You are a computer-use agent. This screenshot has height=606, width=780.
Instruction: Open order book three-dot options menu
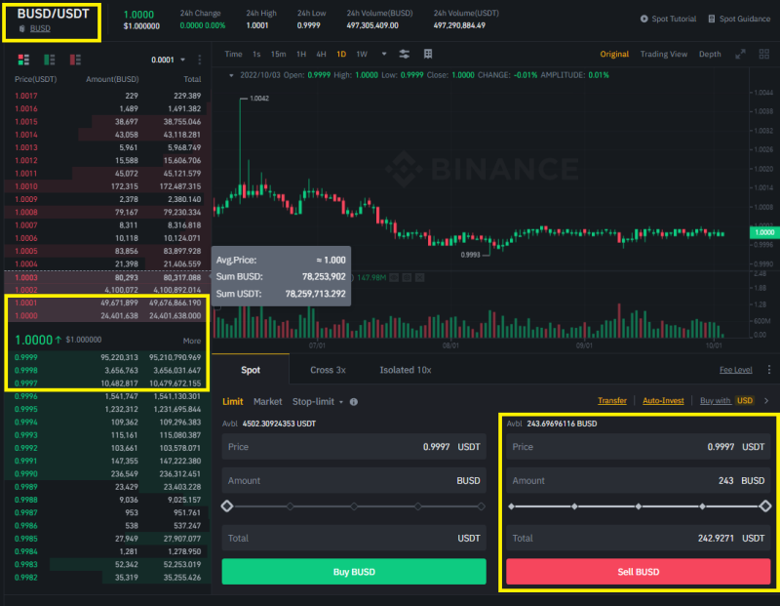200,60
